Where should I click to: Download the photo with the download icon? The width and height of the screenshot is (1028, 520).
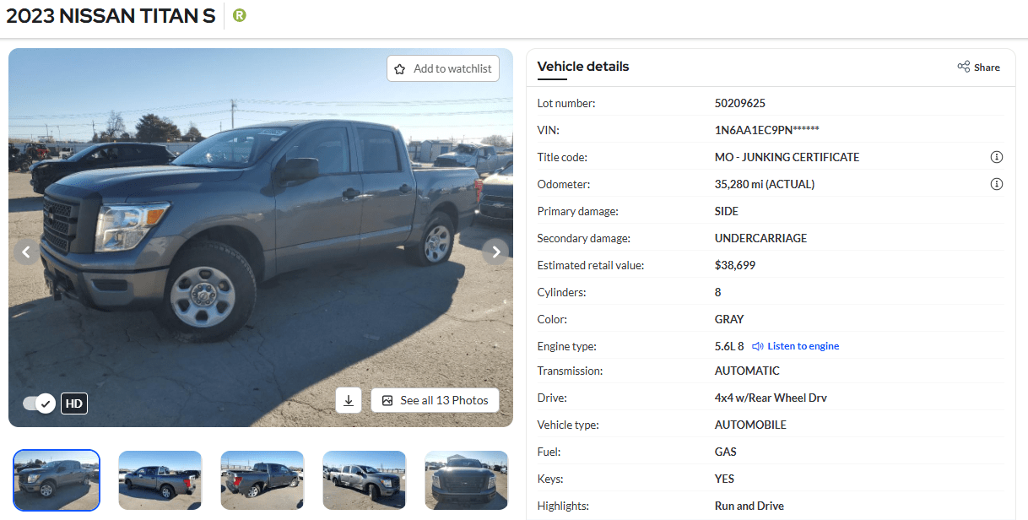(x=349, y=400)
